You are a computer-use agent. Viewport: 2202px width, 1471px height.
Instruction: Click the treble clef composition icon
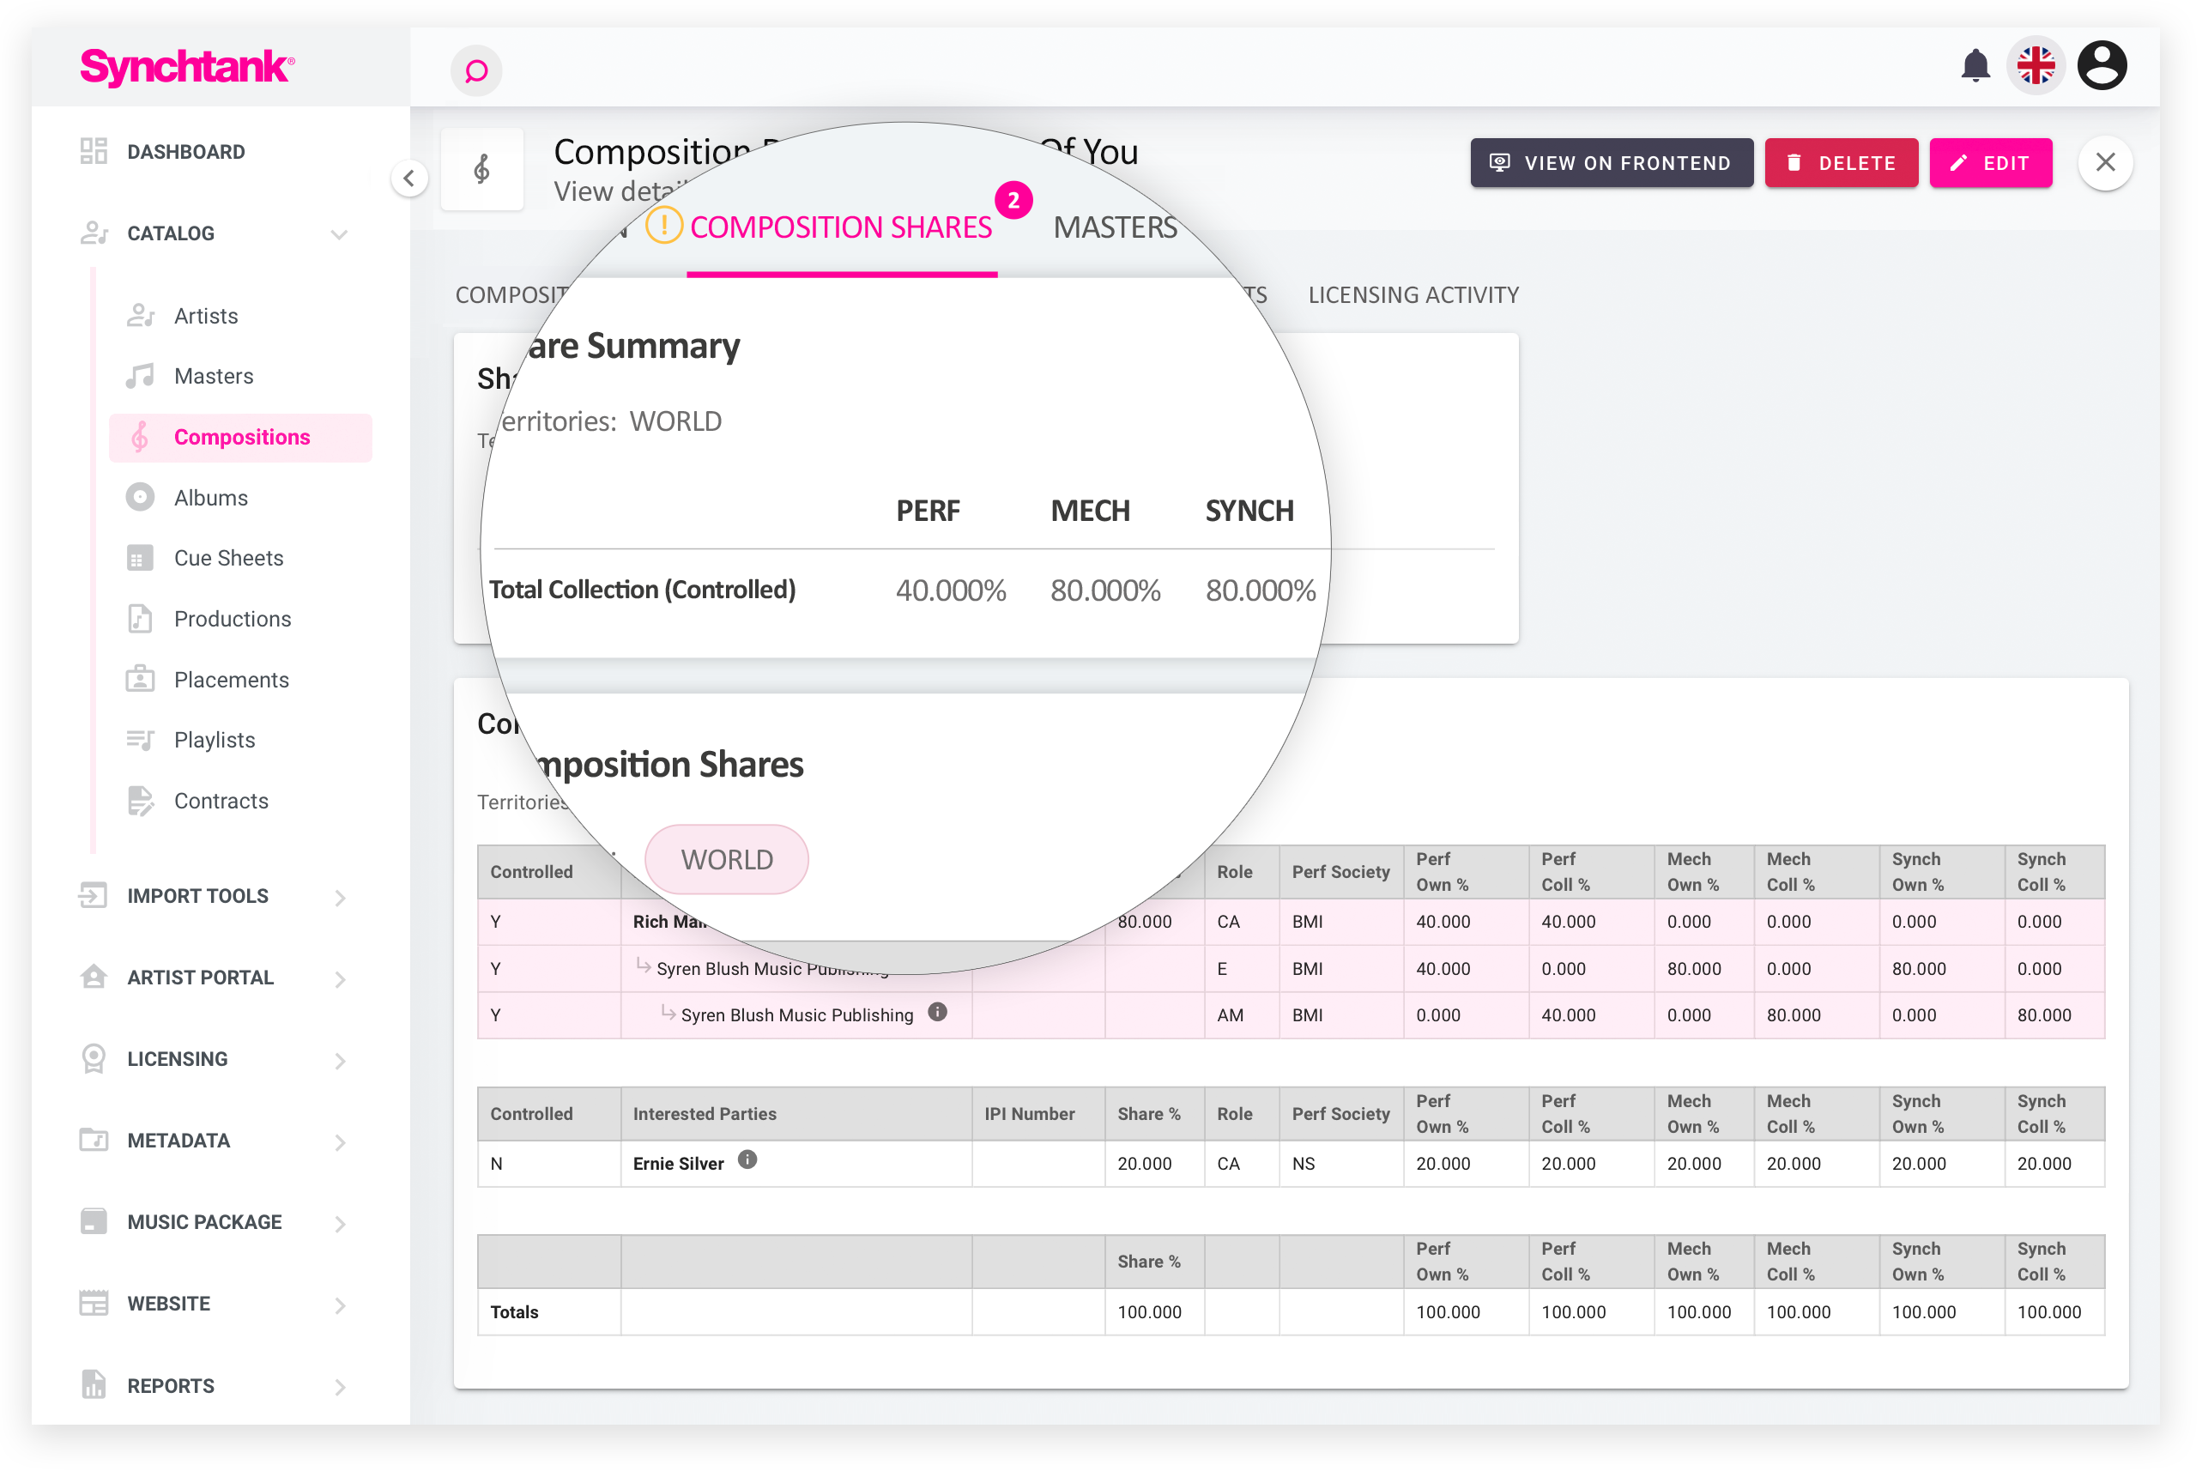(x=482, y=169)
